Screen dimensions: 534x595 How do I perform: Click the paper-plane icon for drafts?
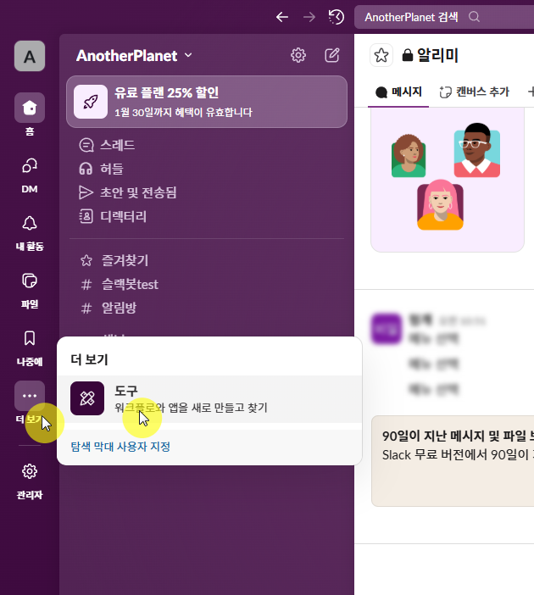click(x=86, y=192)
